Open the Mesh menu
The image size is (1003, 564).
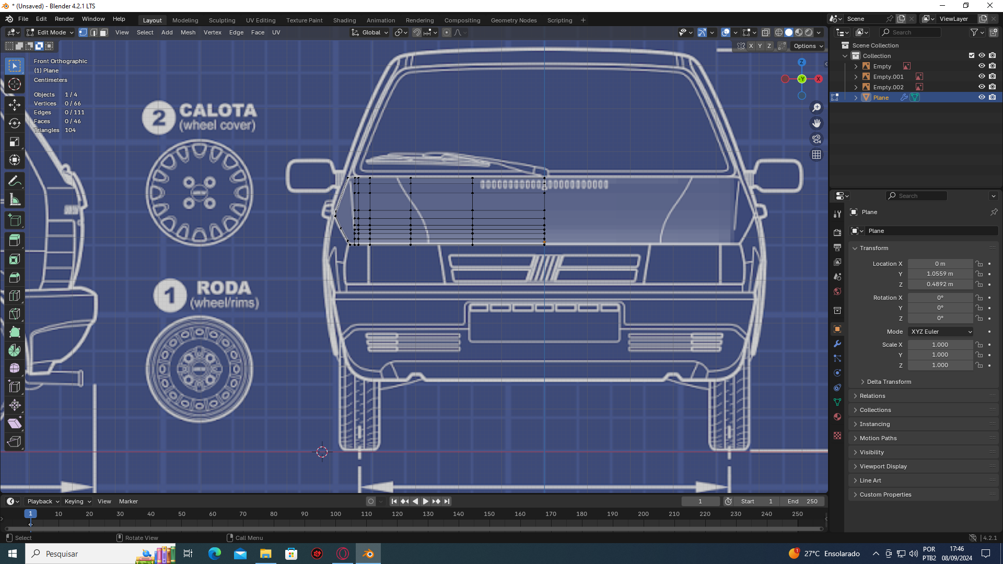[x=188, y=32]
